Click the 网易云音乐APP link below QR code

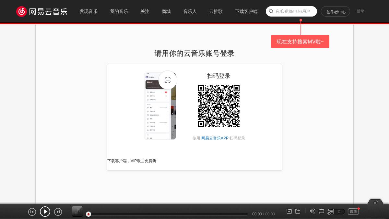click(215, 138)
